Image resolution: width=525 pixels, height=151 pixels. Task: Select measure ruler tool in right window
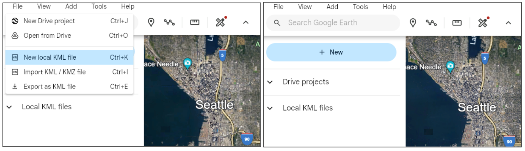point(457,23)
